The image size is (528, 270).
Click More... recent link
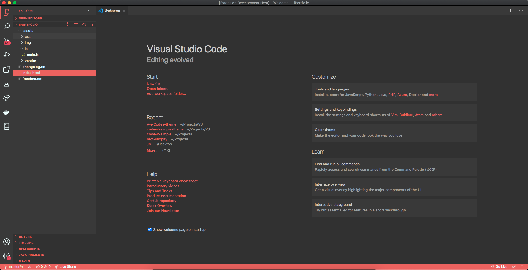[x=153, y=150]
